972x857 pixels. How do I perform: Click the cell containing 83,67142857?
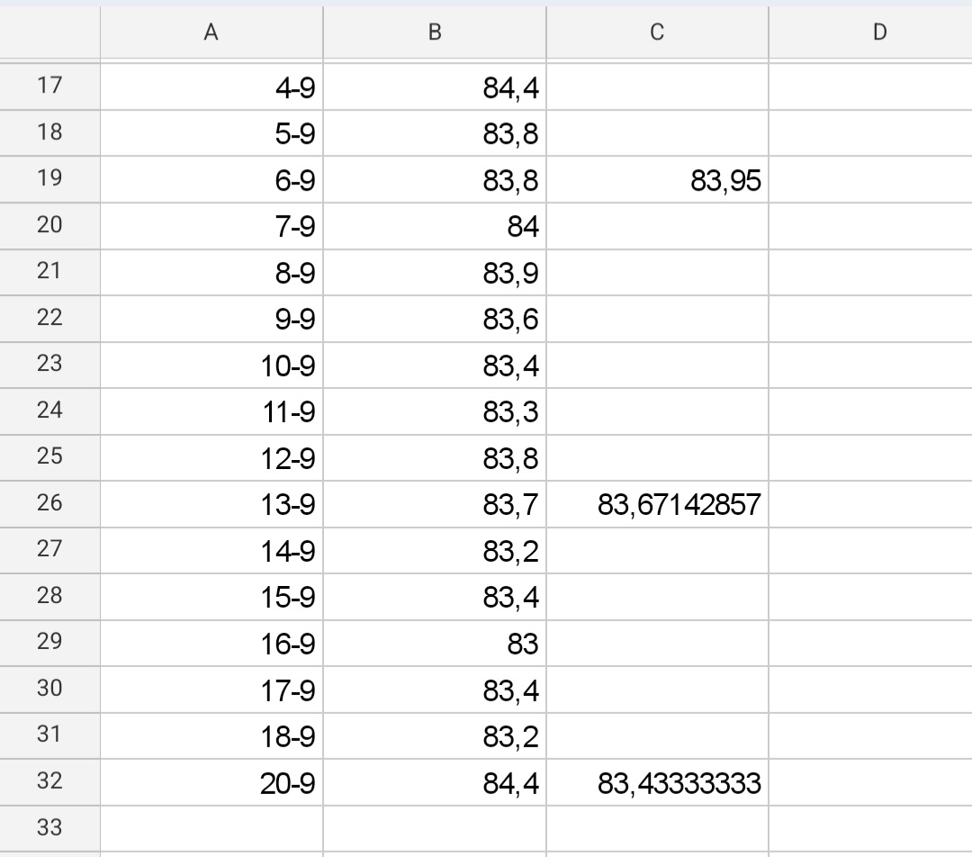(656, 504)
